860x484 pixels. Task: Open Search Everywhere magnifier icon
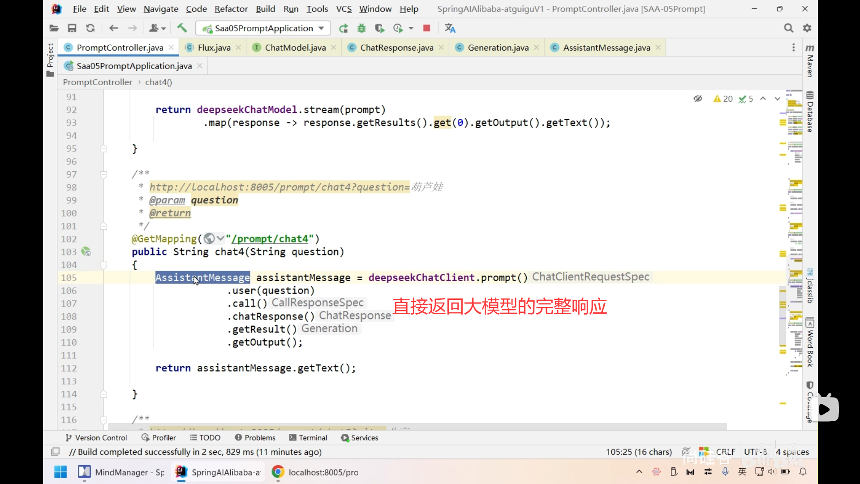788,28
